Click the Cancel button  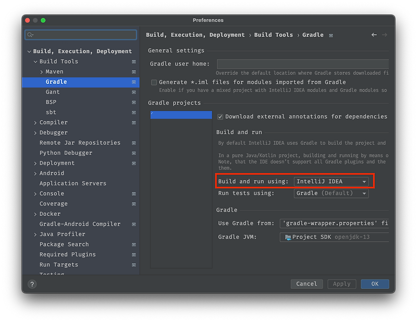[x=306, y=284]
